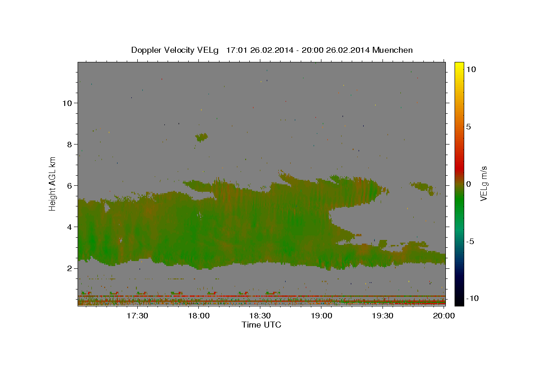Click the height tick label 10
Screen dimensions: 551x367
67,103
